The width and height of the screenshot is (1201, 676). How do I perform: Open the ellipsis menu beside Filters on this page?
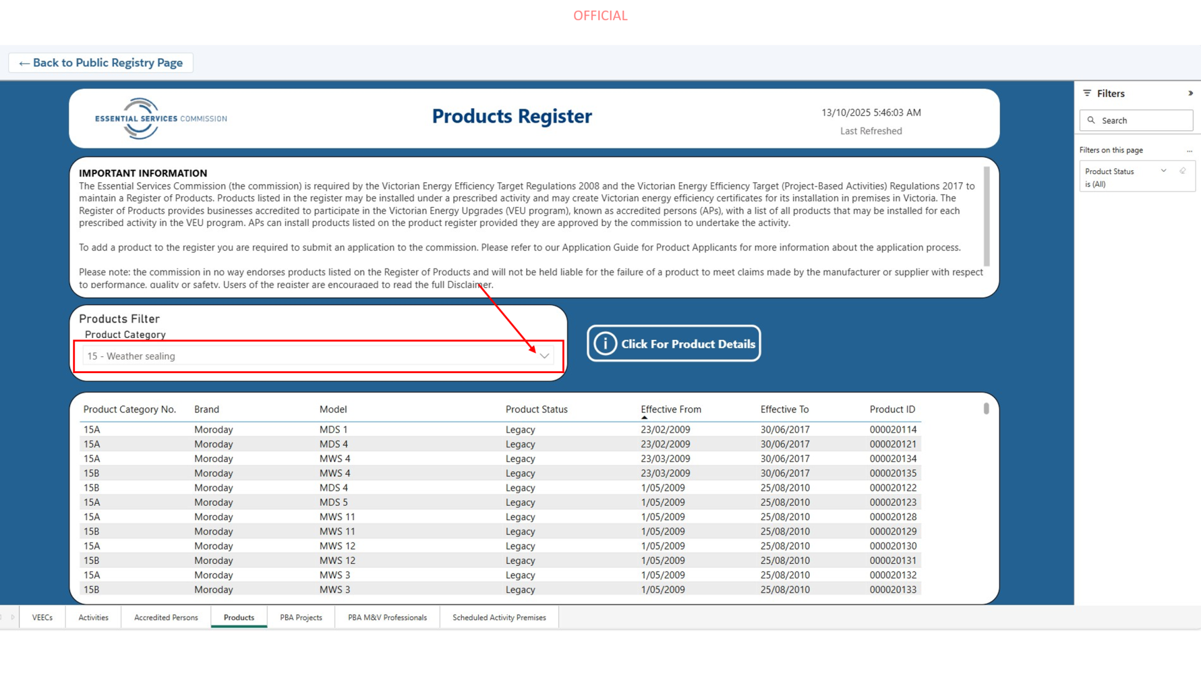1189,151
